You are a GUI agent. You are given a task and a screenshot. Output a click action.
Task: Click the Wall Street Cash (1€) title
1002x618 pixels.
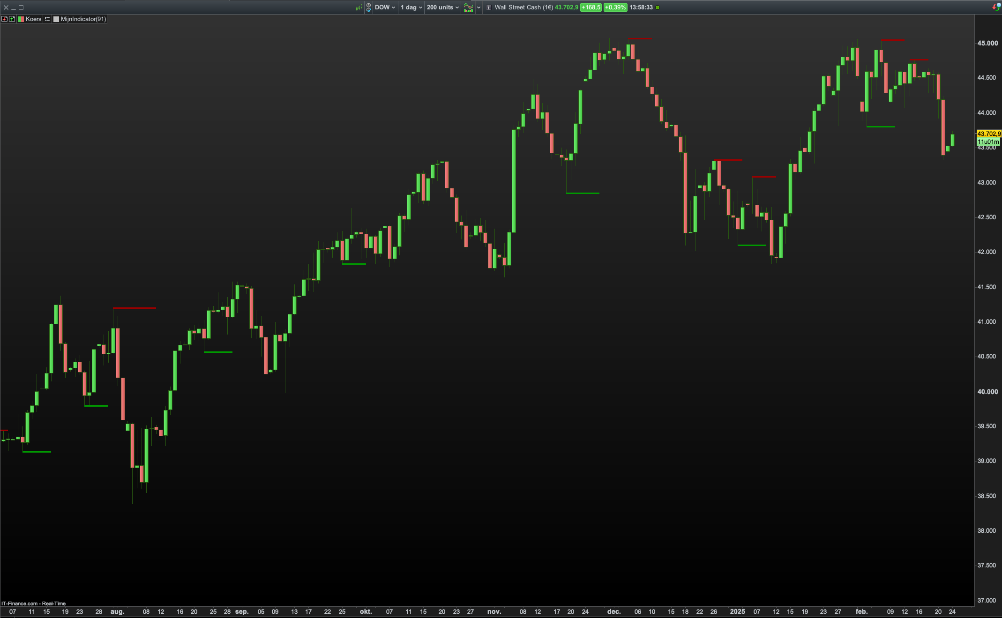click(x=523, y=7)
